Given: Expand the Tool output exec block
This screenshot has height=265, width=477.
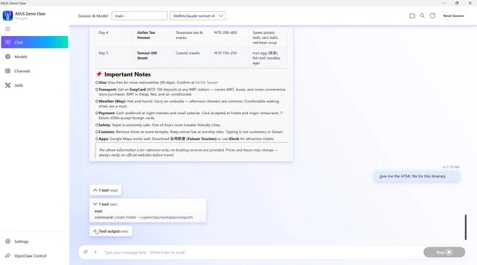Looking at the screenshot, I should (x=111, y=231).
